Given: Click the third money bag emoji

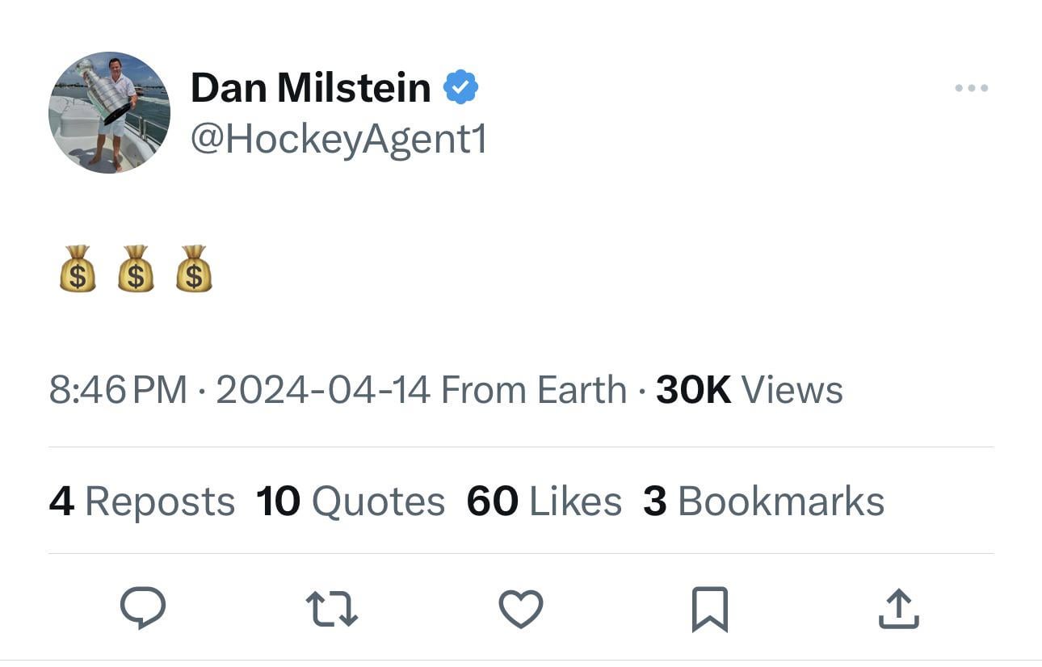Looking at the screenshot, I should [194, 268].
